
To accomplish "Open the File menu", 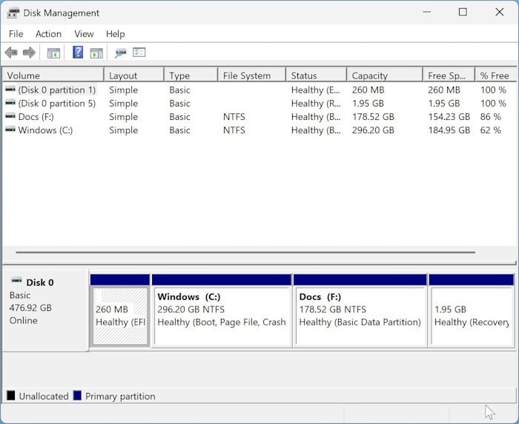I will (16, 34).
